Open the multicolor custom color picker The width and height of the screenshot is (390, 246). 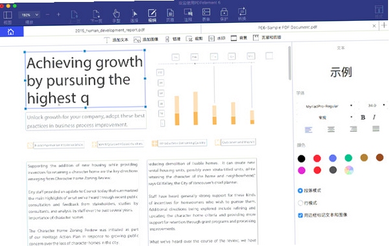click(348, 170)
